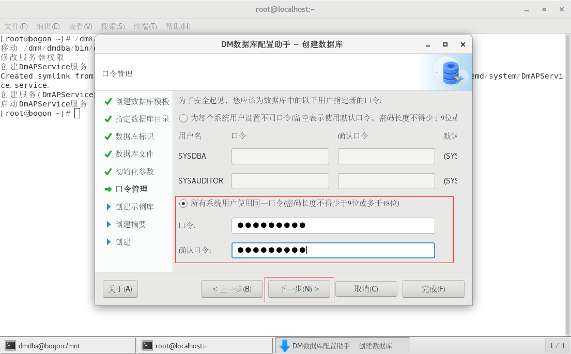Click the SYSDBA username label
The height and width of the screenshot is (354, 571).
[192, 156]
